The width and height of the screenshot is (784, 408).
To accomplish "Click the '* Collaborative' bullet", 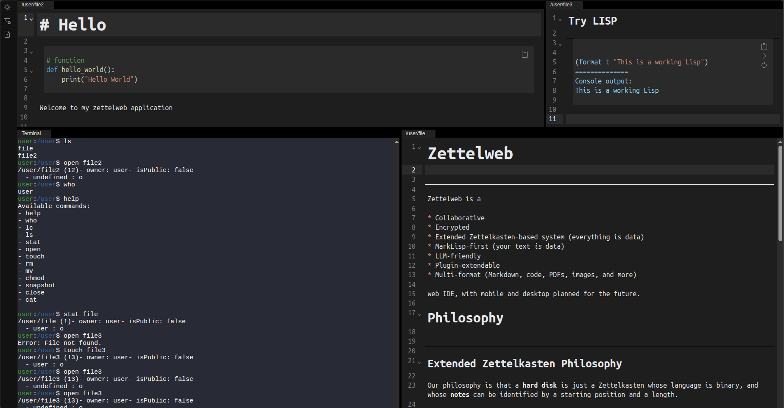I will [x=456, y=218].
